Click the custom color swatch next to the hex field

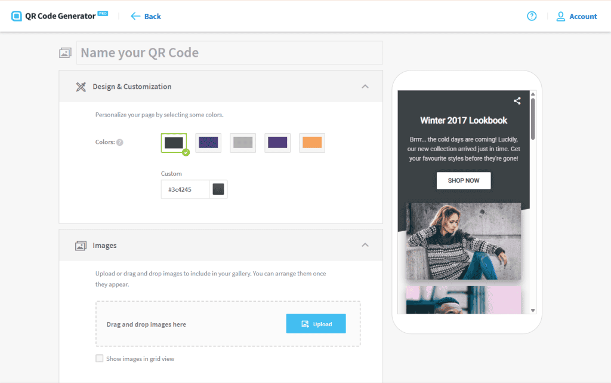218,189
